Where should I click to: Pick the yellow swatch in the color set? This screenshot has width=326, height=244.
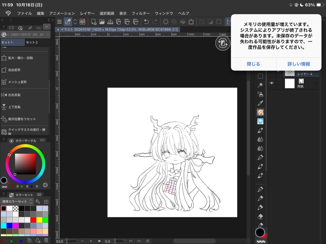pos(39,220)
